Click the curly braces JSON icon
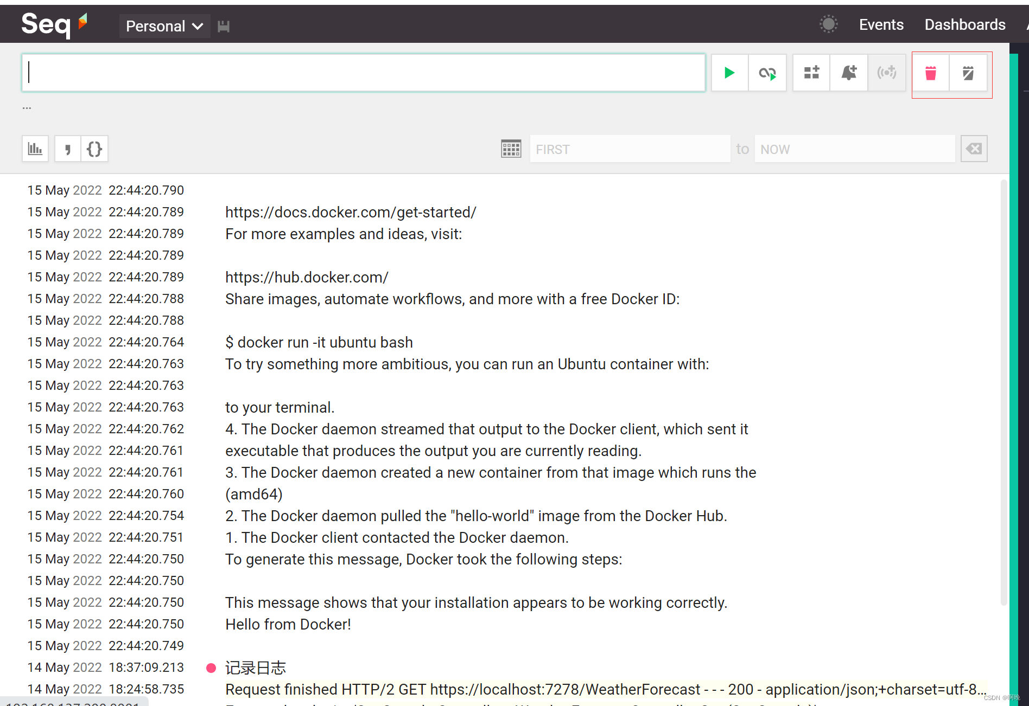Viewport: 1029px width, 706px height. pos(94,149)
